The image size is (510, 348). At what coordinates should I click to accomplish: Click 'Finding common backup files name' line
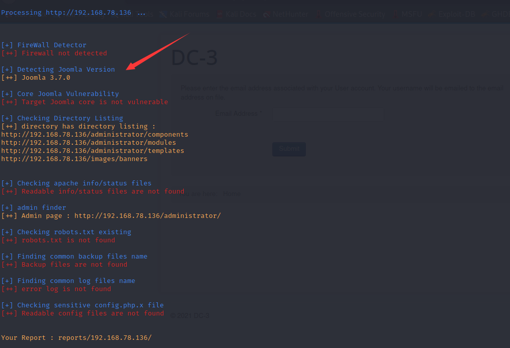pyautogui.click(x=74, y=256)
